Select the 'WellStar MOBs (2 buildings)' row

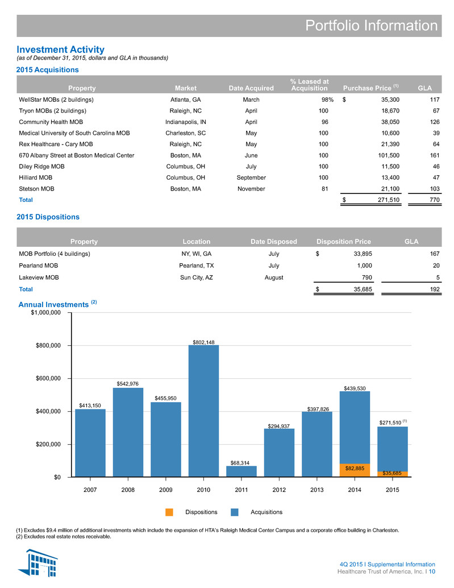click(x=229, y=100)
